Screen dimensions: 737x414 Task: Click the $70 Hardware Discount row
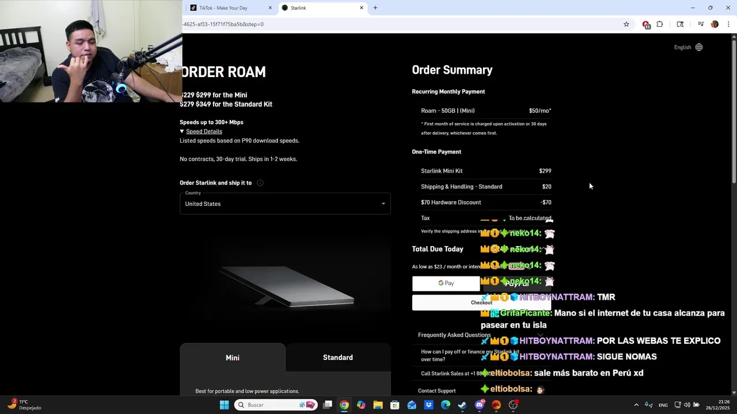[x=486, y=202]
